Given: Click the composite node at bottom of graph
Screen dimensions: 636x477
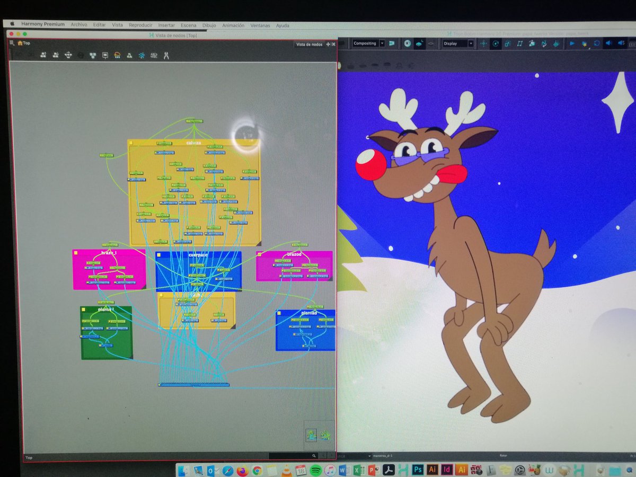Looking at the screenshot, I should 194,384.
